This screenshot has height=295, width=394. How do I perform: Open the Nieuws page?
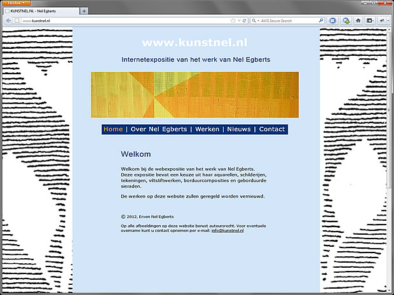pyautogui.click(x=239, y=129)
